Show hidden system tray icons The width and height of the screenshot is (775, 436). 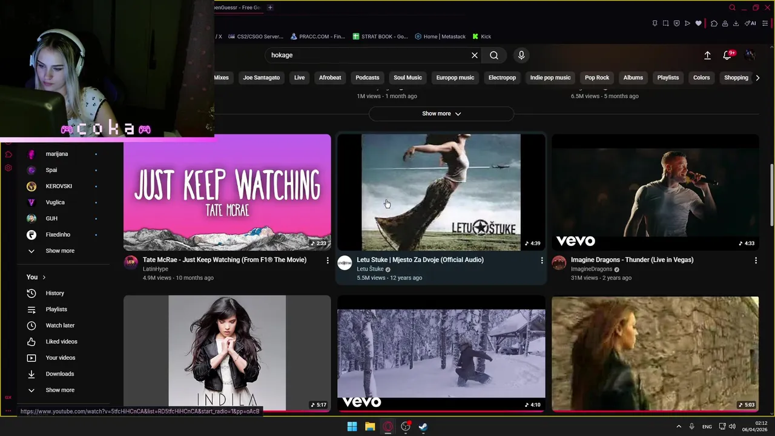click(678, 427)
